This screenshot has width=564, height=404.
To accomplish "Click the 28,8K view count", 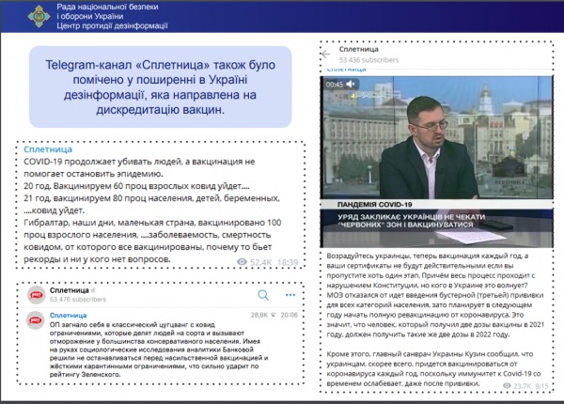I will (259, 316).
